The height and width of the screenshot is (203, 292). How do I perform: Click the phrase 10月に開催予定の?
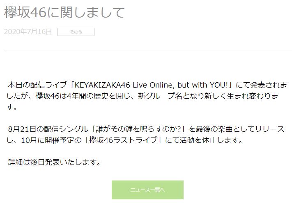(x=51, y=140)
